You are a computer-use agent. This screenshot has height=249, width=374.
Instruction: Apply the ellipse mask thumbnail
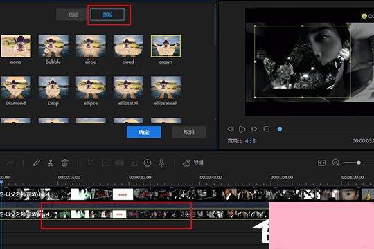click(x=91, y=87)
